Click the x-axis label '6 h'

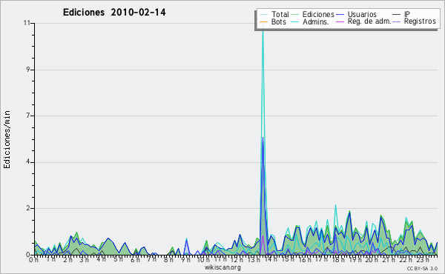point(135,259)
